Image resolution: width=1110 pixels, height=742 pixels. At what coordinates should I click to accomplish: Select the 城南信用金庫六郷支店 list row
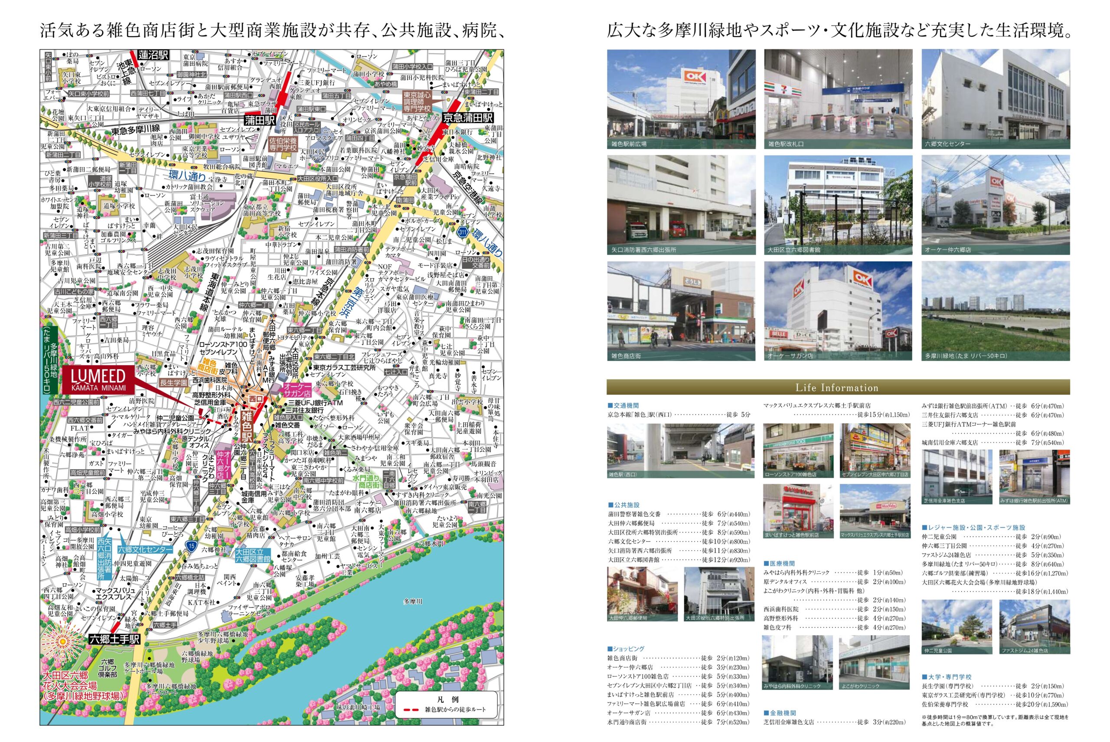993,442
